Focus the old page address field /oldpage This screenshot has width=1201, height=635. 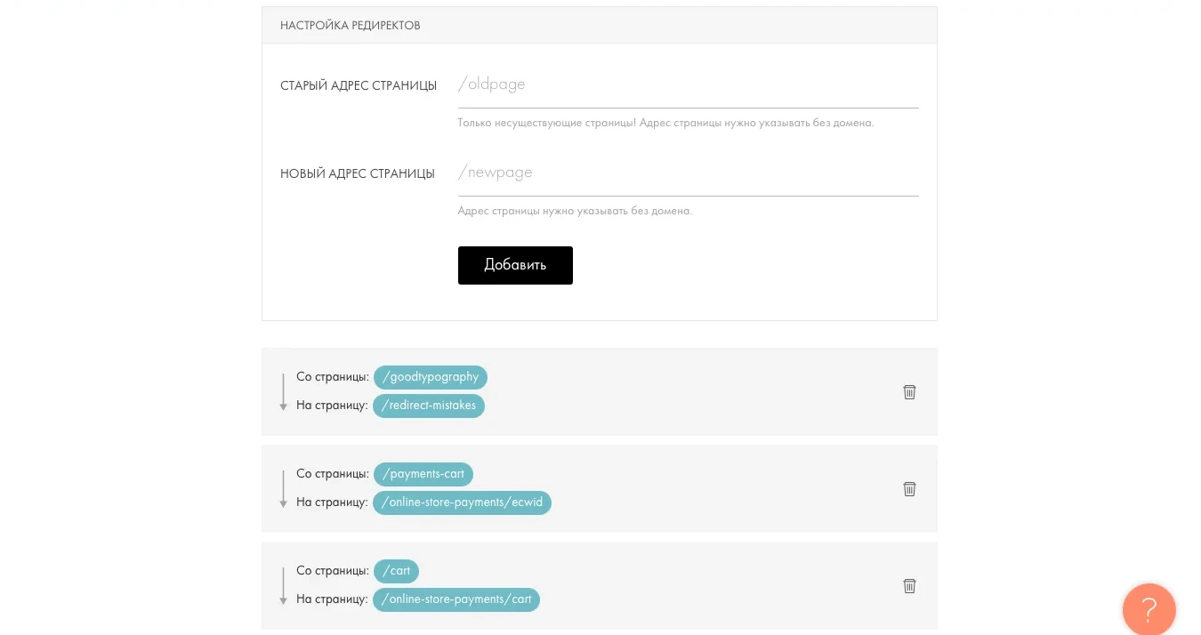click(688, 85)
